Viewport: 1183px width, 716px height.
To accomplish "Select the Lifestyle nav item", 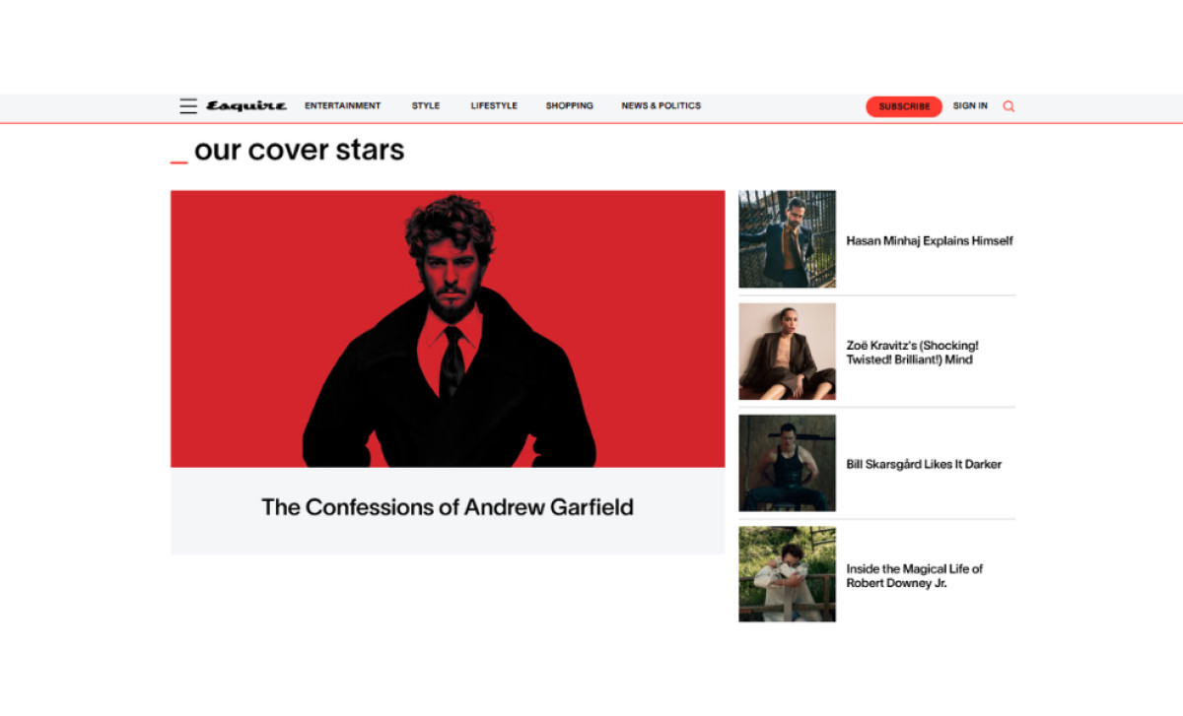I will pyautogui.click(x=494, y=106).
